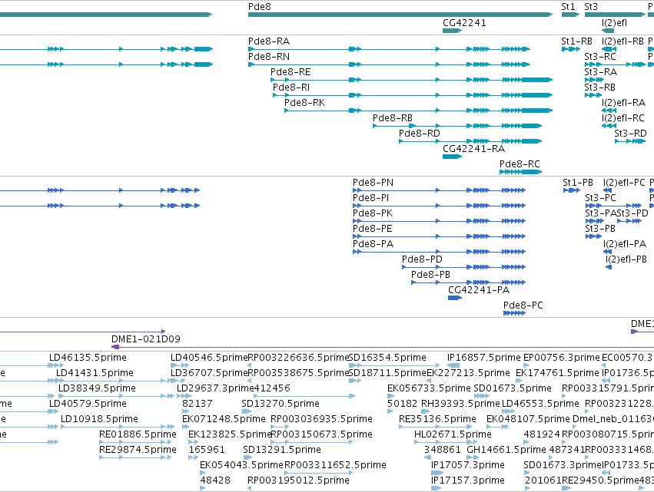The height and width of the screenshot is (492, 654).
Task: Click the CG42241-PA protein label
Action: (479, 290)
